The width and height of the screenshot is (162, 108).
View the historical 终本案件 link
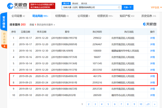point(42,25)
